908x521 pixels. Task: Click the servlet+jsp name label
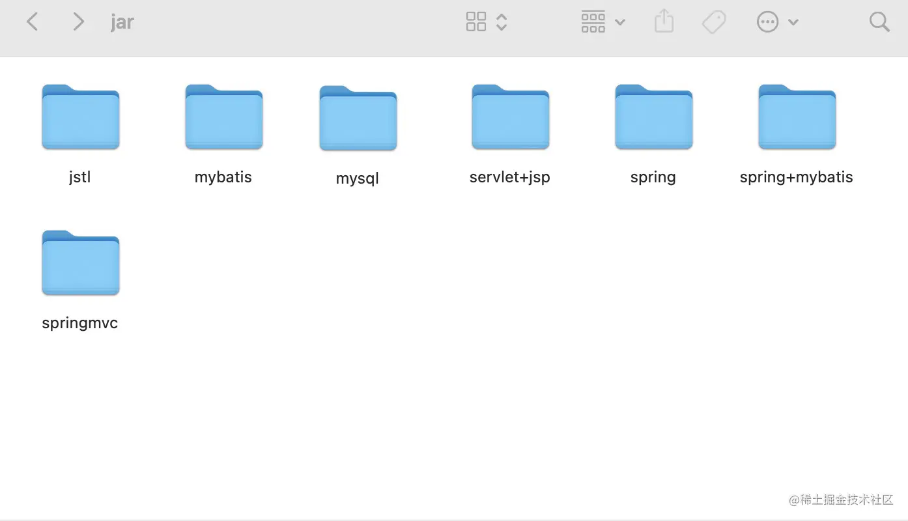point(510,177)
